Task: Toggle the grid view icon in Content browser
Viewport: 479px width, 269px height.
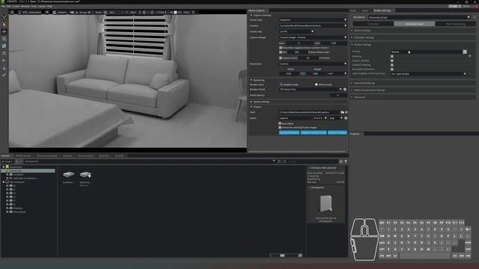Action: (341, 161)
